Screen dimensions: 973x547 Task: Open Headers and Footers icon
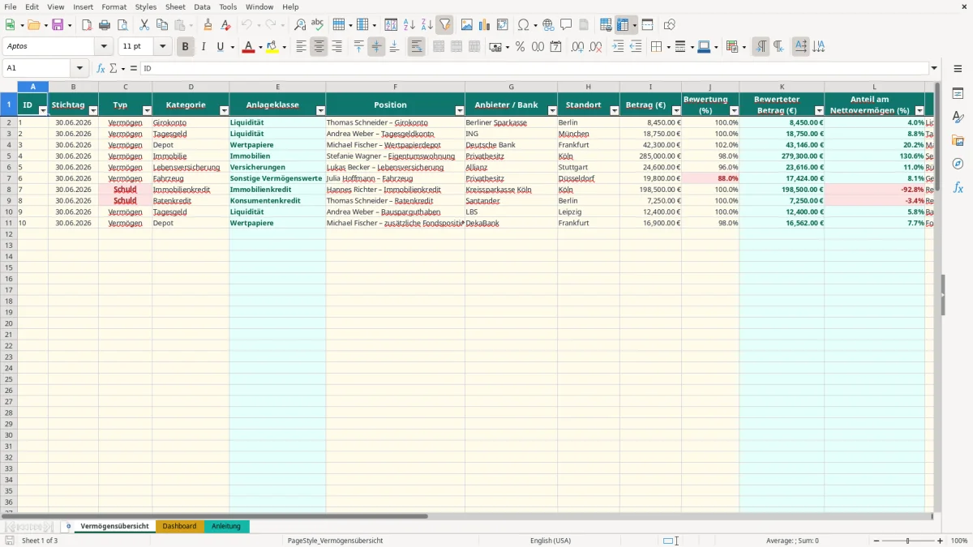point(584,25)
